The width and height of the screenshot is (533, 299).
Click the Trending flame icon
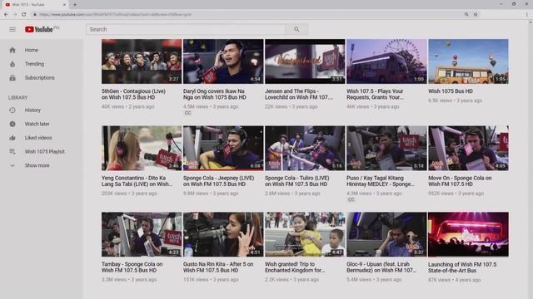[x=12, y=64]
